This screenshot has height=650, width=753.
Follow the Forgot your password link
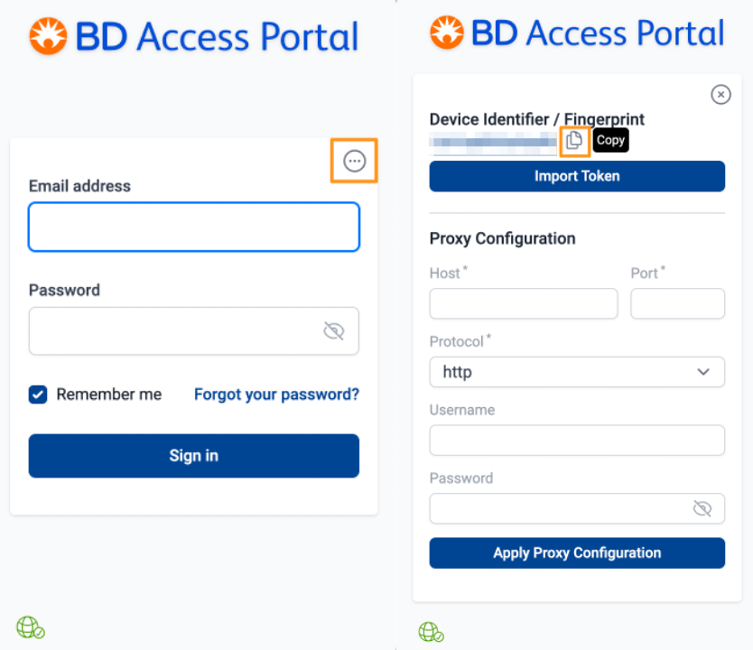pyautogui.click(x=276, y=395)
